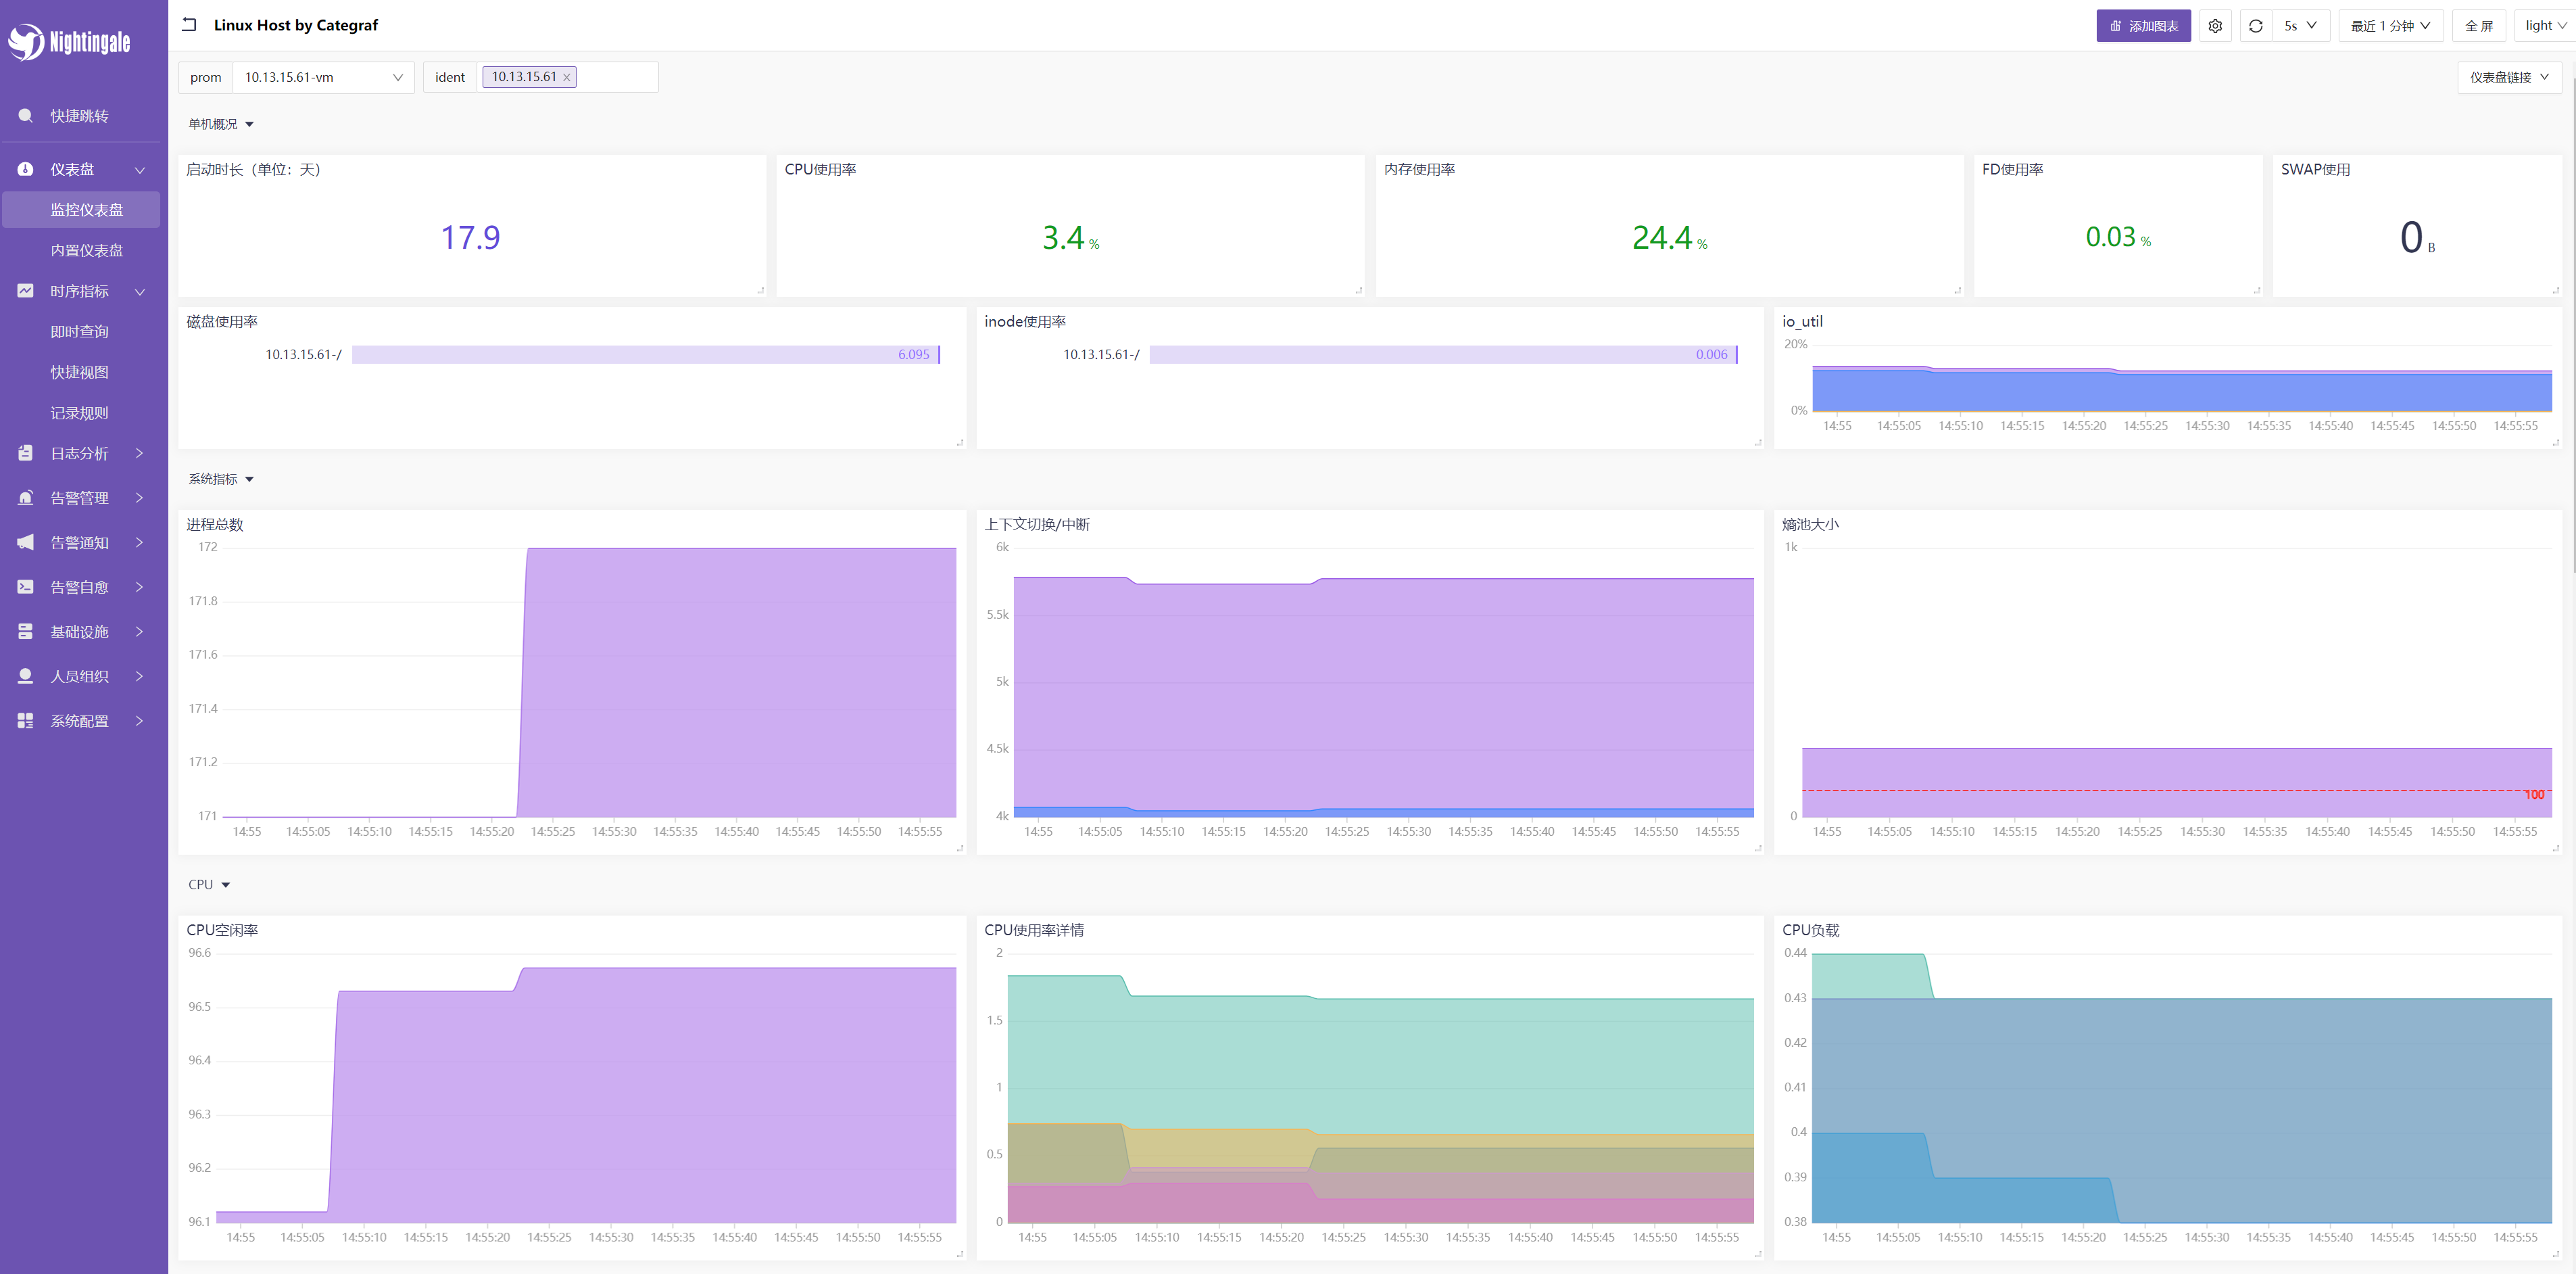Select 即时查询 menu item
This screenshot has height=1274, width=2576.
[x=80, y=331]
